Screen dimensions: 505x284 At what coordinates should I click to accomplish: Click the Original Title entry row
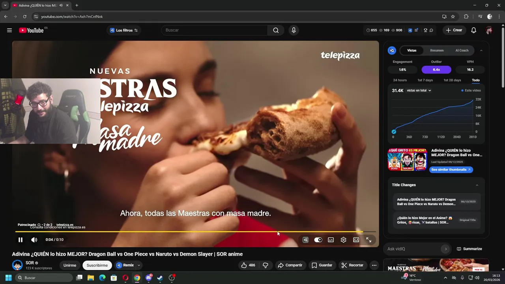(437, 220)
